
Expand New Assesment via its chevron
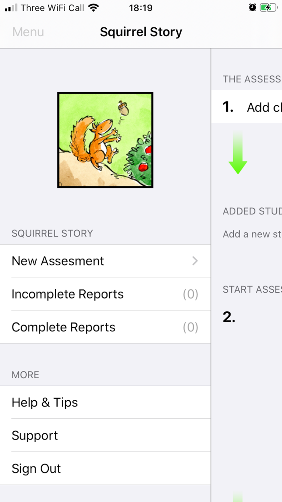point(195,261)
